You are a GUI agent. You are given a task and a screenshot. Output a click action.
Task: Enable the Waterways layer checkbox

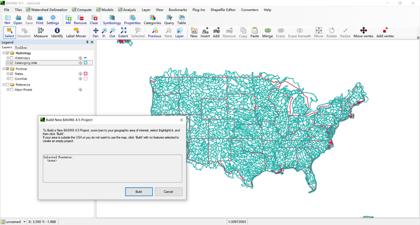pos(12,58)
